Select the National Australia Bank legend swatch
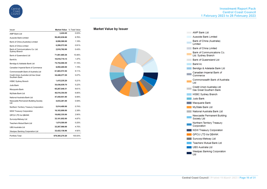267x189 pixels. (189, 112)
